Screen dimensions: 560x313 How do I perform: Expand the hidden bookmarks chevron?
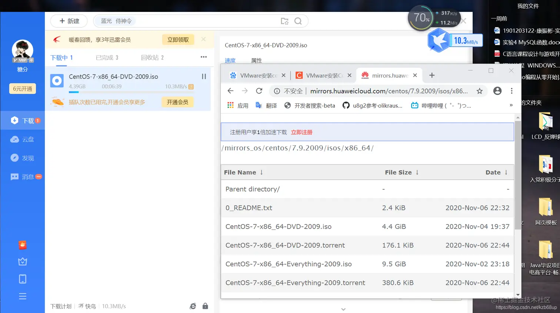click(x=511, y=105)
